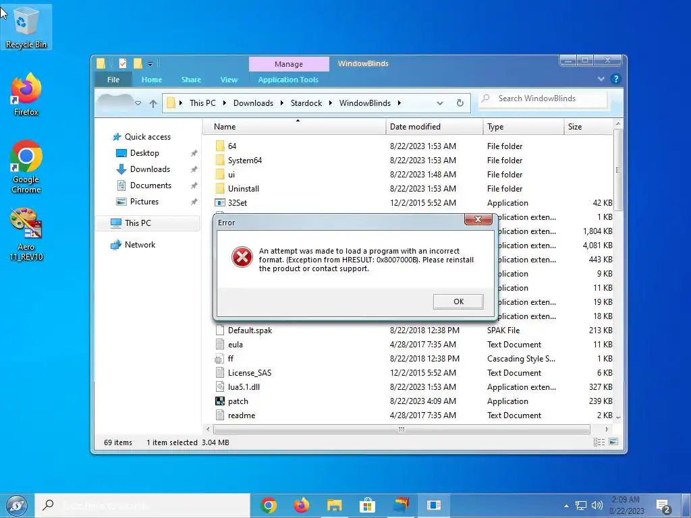
Task: Open Google Chrome desktop shortcut
Action: 26,167
